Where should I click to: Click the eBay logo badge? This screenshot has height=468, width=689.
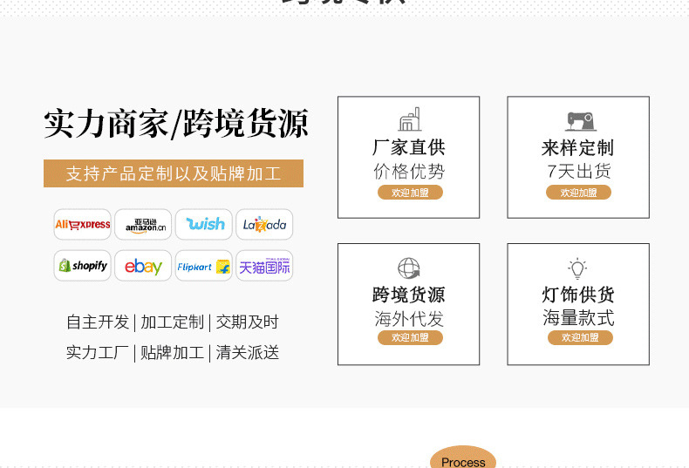coord(143,266)
